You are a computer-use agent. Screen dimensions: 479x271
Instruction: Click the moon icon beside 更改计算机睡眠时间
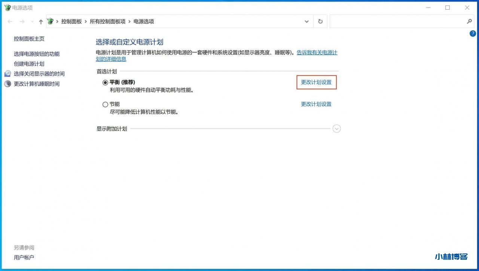8,84
